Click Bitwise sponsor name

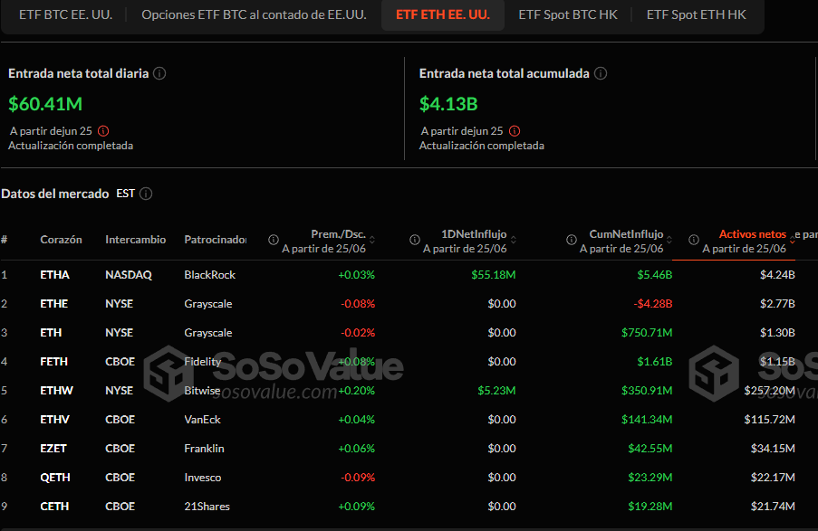(202, 390)
